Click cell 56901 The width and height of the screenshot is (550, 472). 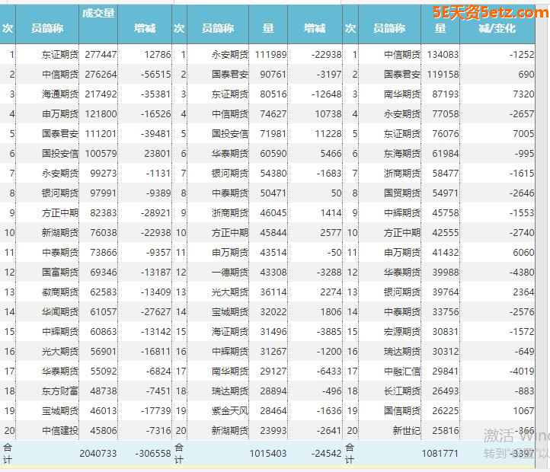(103, 352)
